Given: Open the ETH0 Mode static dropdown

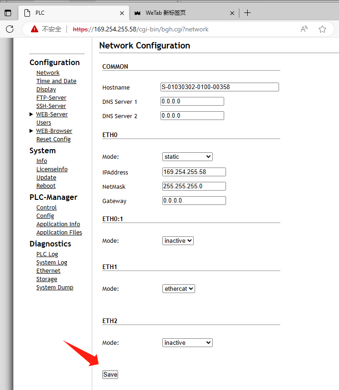Looking at the screenshot, I should coord(187,157).
